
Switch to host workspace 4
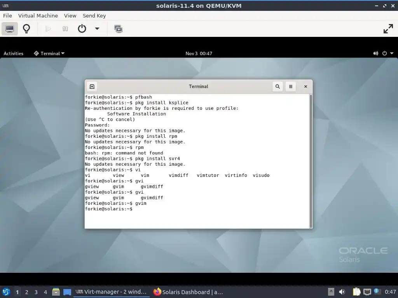point(45,292)
